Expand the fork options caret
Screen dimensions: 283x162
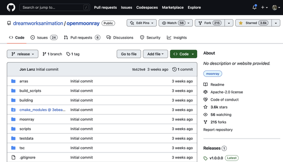point(229,23)
